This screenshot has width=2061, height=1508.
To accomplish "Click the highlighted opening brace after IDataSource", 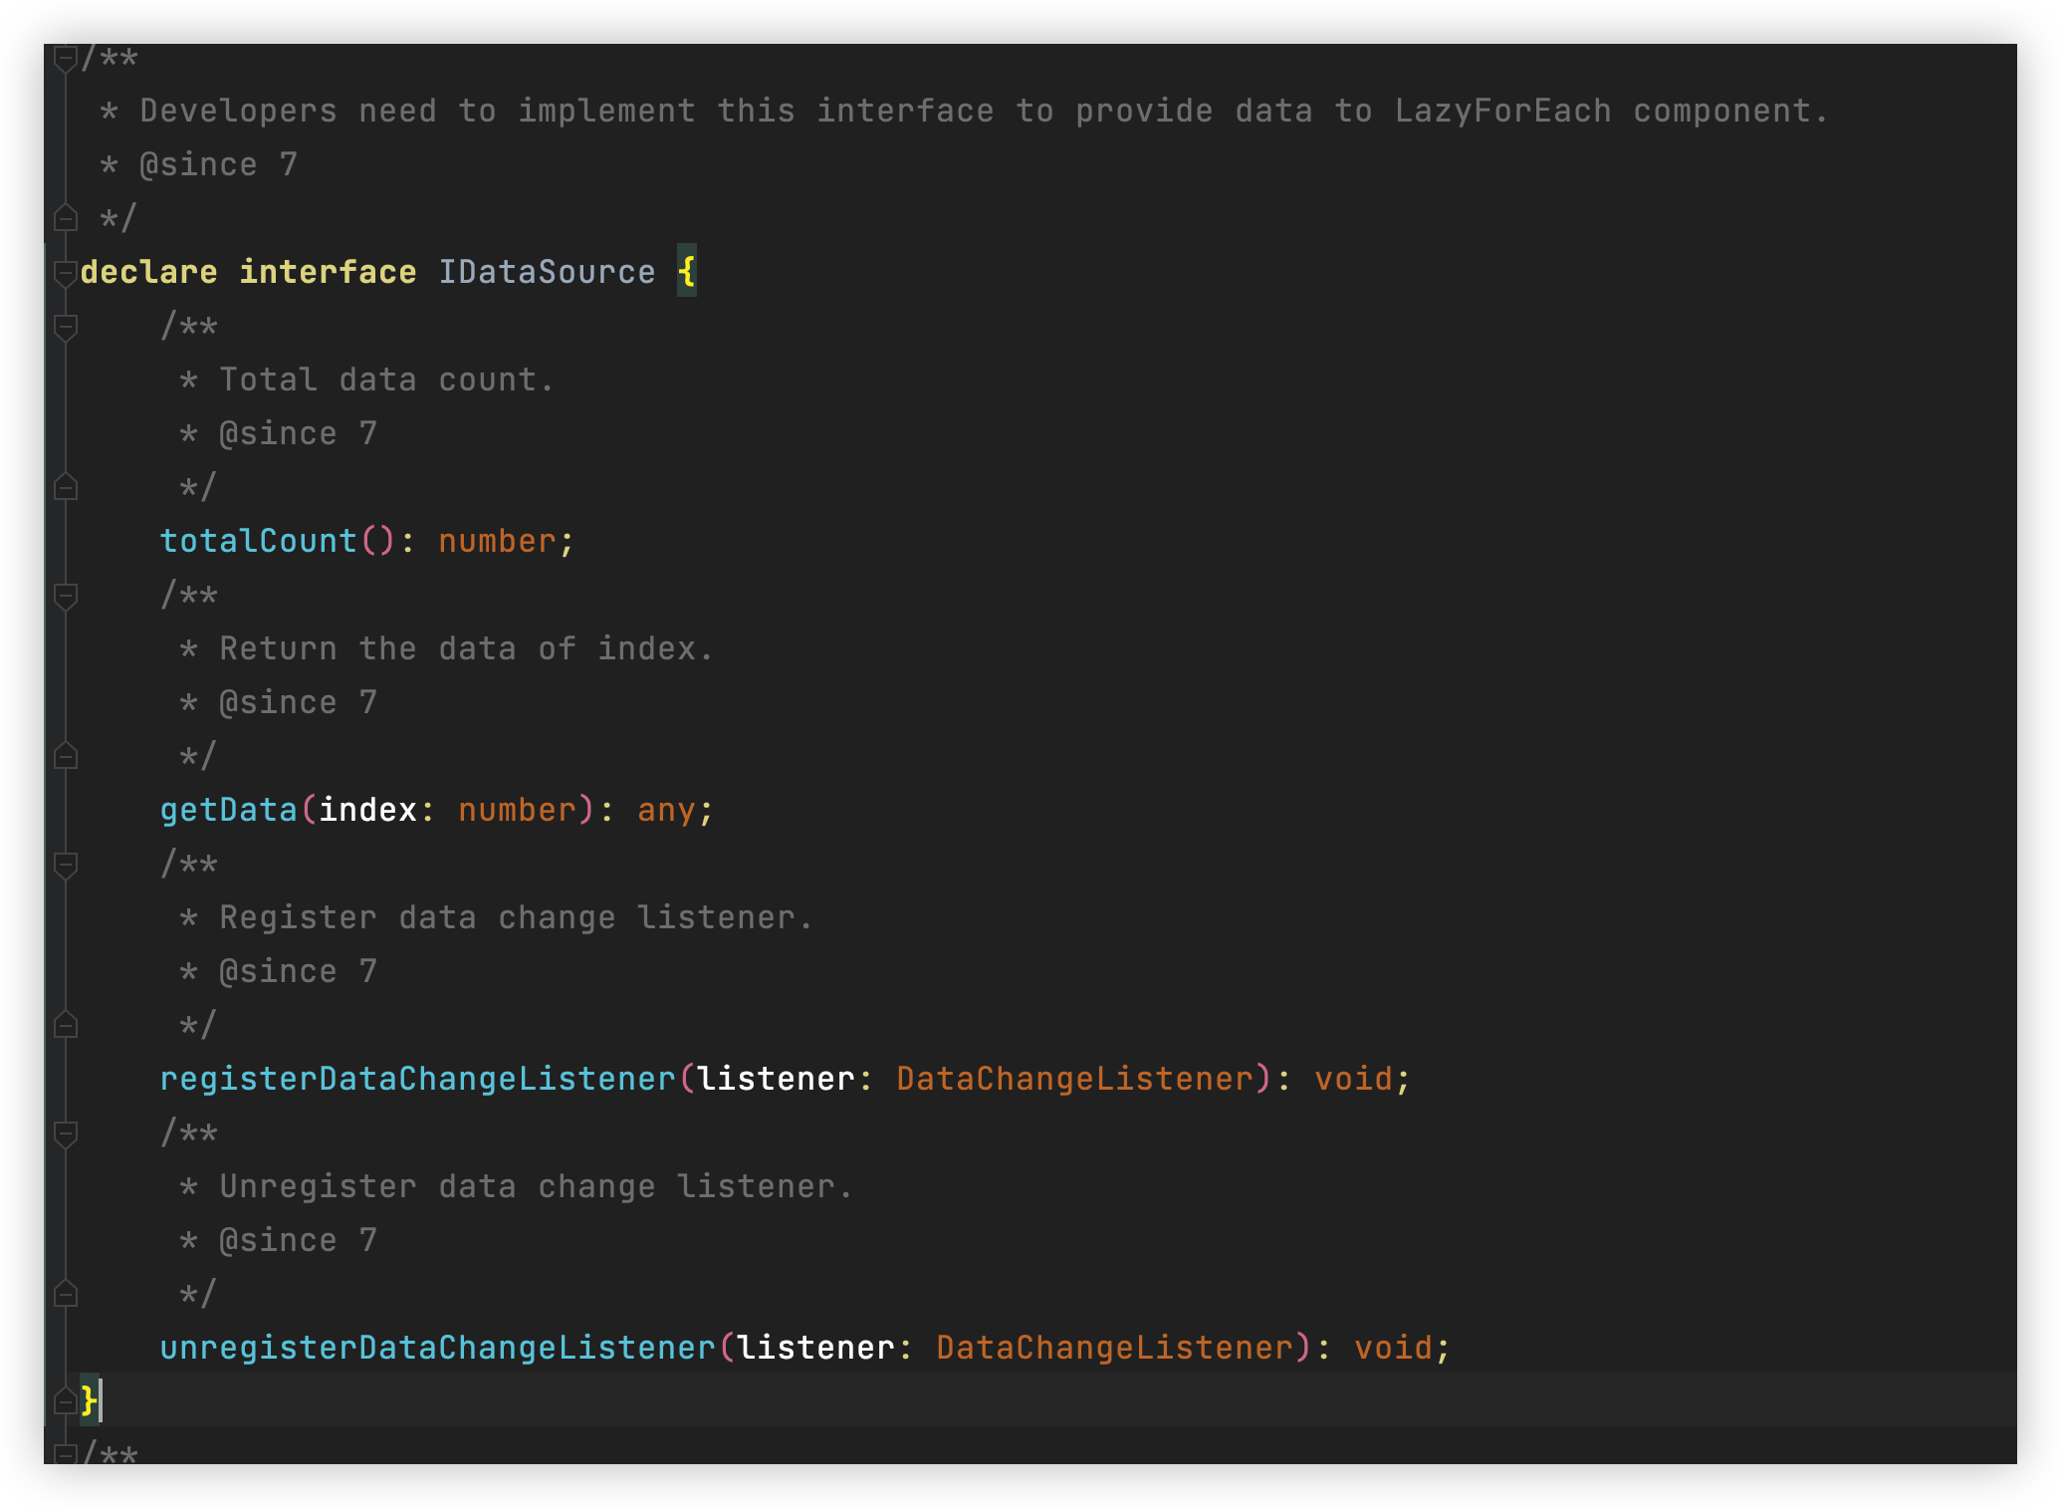I will 686,271.
